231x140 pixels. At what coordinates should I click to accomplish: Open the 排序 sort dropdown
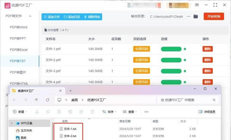point(109,112)
